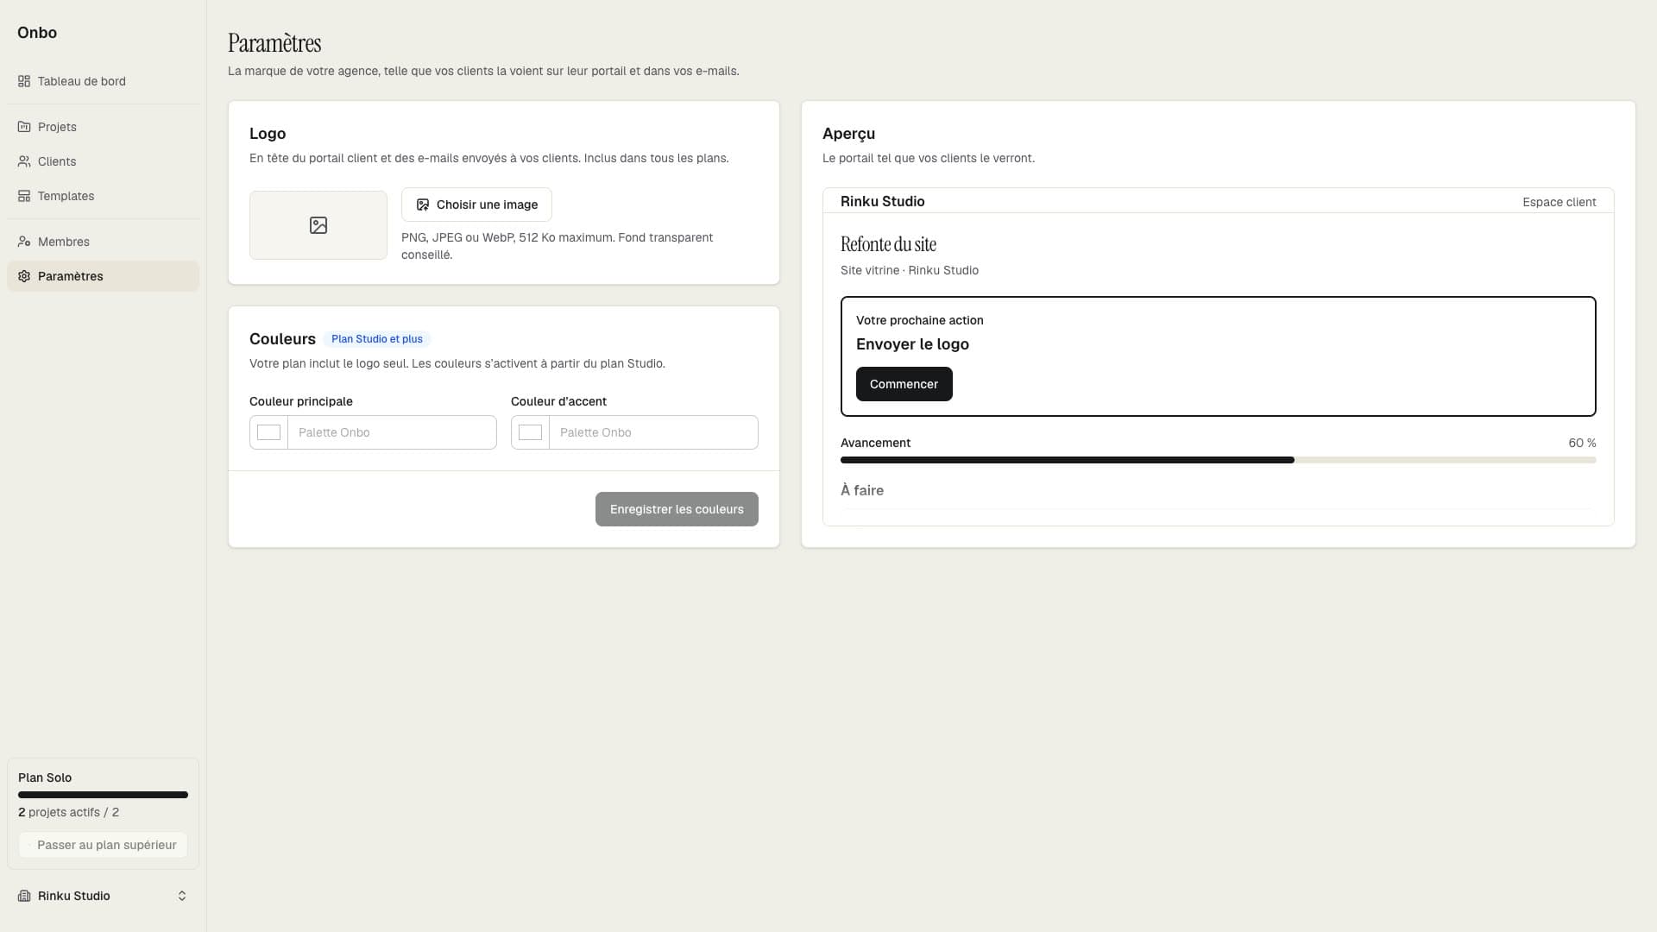Click the Site vitrine · Rinku Studio subtitle

point(909,270)
